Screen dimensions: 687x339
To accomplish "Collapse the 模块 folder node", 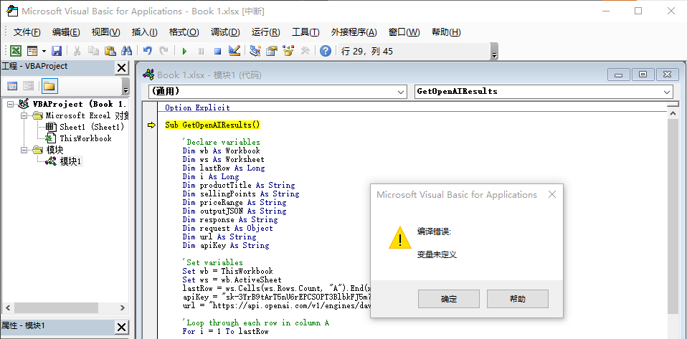I will (x=24, y=150).
